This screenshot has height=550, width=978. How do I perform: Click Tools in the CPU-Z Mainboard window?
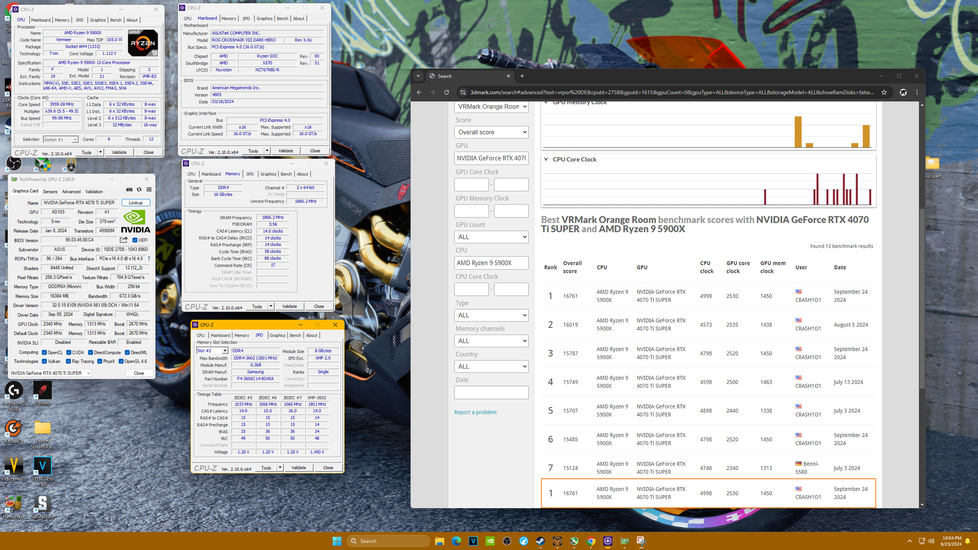click(x=253, y=151)
